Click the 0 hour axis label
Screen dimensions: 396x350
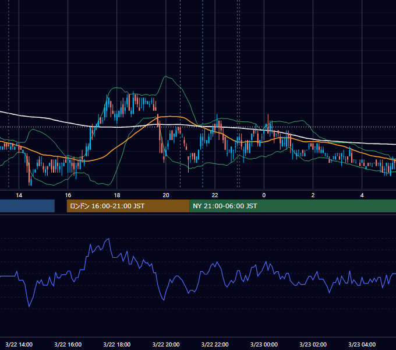[x=264, y=195]
